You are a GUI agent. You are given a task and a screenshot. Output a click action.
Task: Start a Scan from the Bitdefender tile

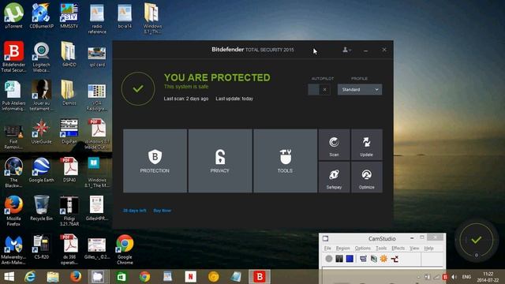point(334,145)
